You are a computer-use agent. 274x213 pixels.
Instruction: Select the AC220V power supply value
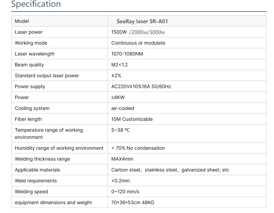pyautogui.click(x=141, y=87)
